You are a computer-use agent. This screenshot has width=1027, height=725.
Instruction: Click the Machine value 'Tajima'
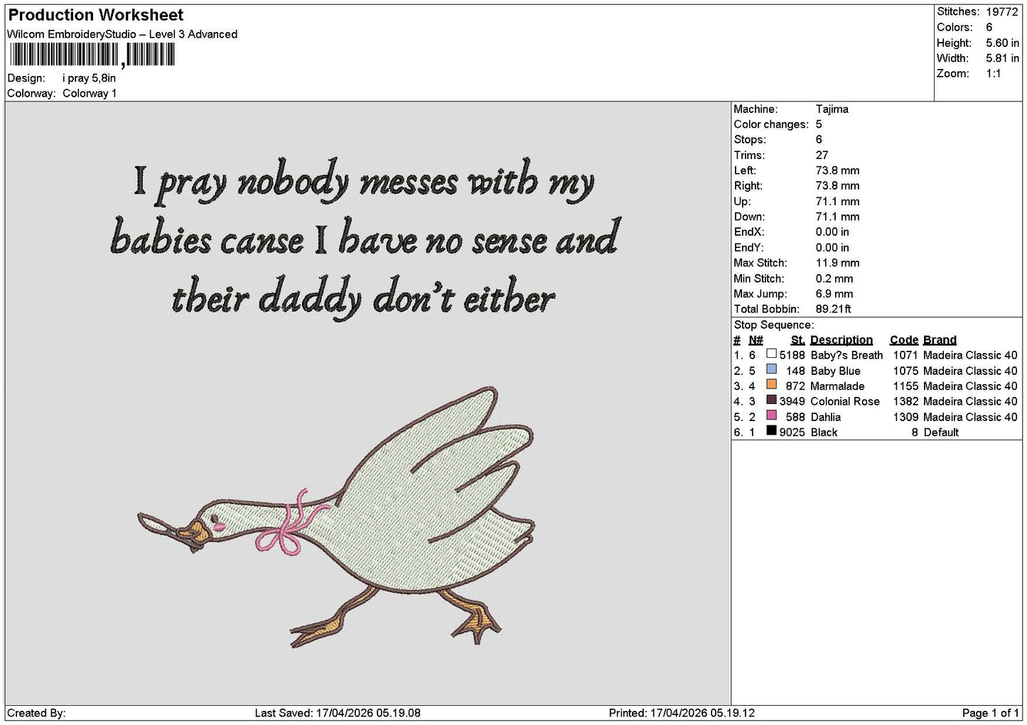pyautogui.click(x=832, y=109)
